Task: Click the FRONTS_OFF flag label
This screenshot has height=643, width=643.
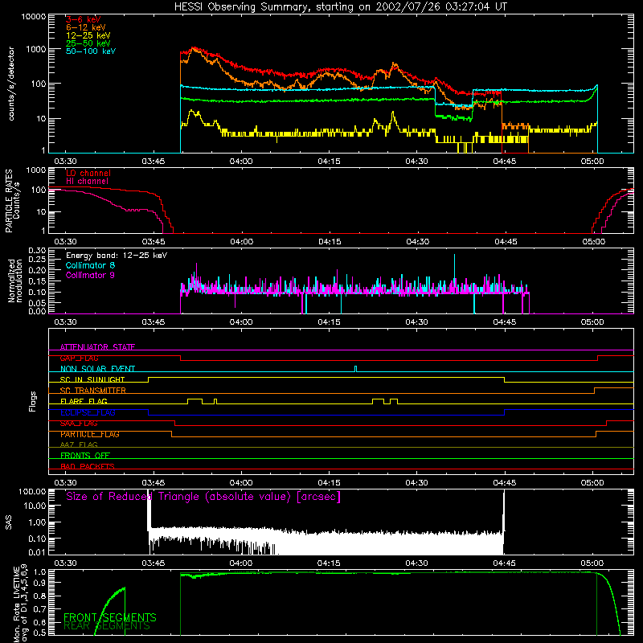Action: [x=85, y=456]
